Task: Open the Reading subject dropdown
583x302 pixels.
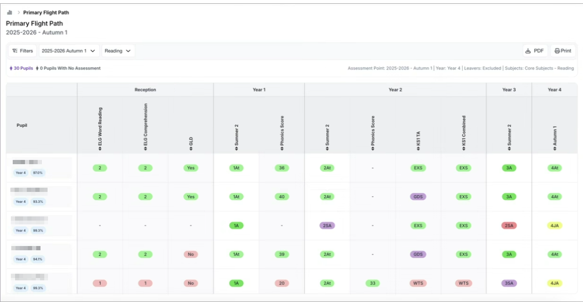Action: tap(118, 51)
